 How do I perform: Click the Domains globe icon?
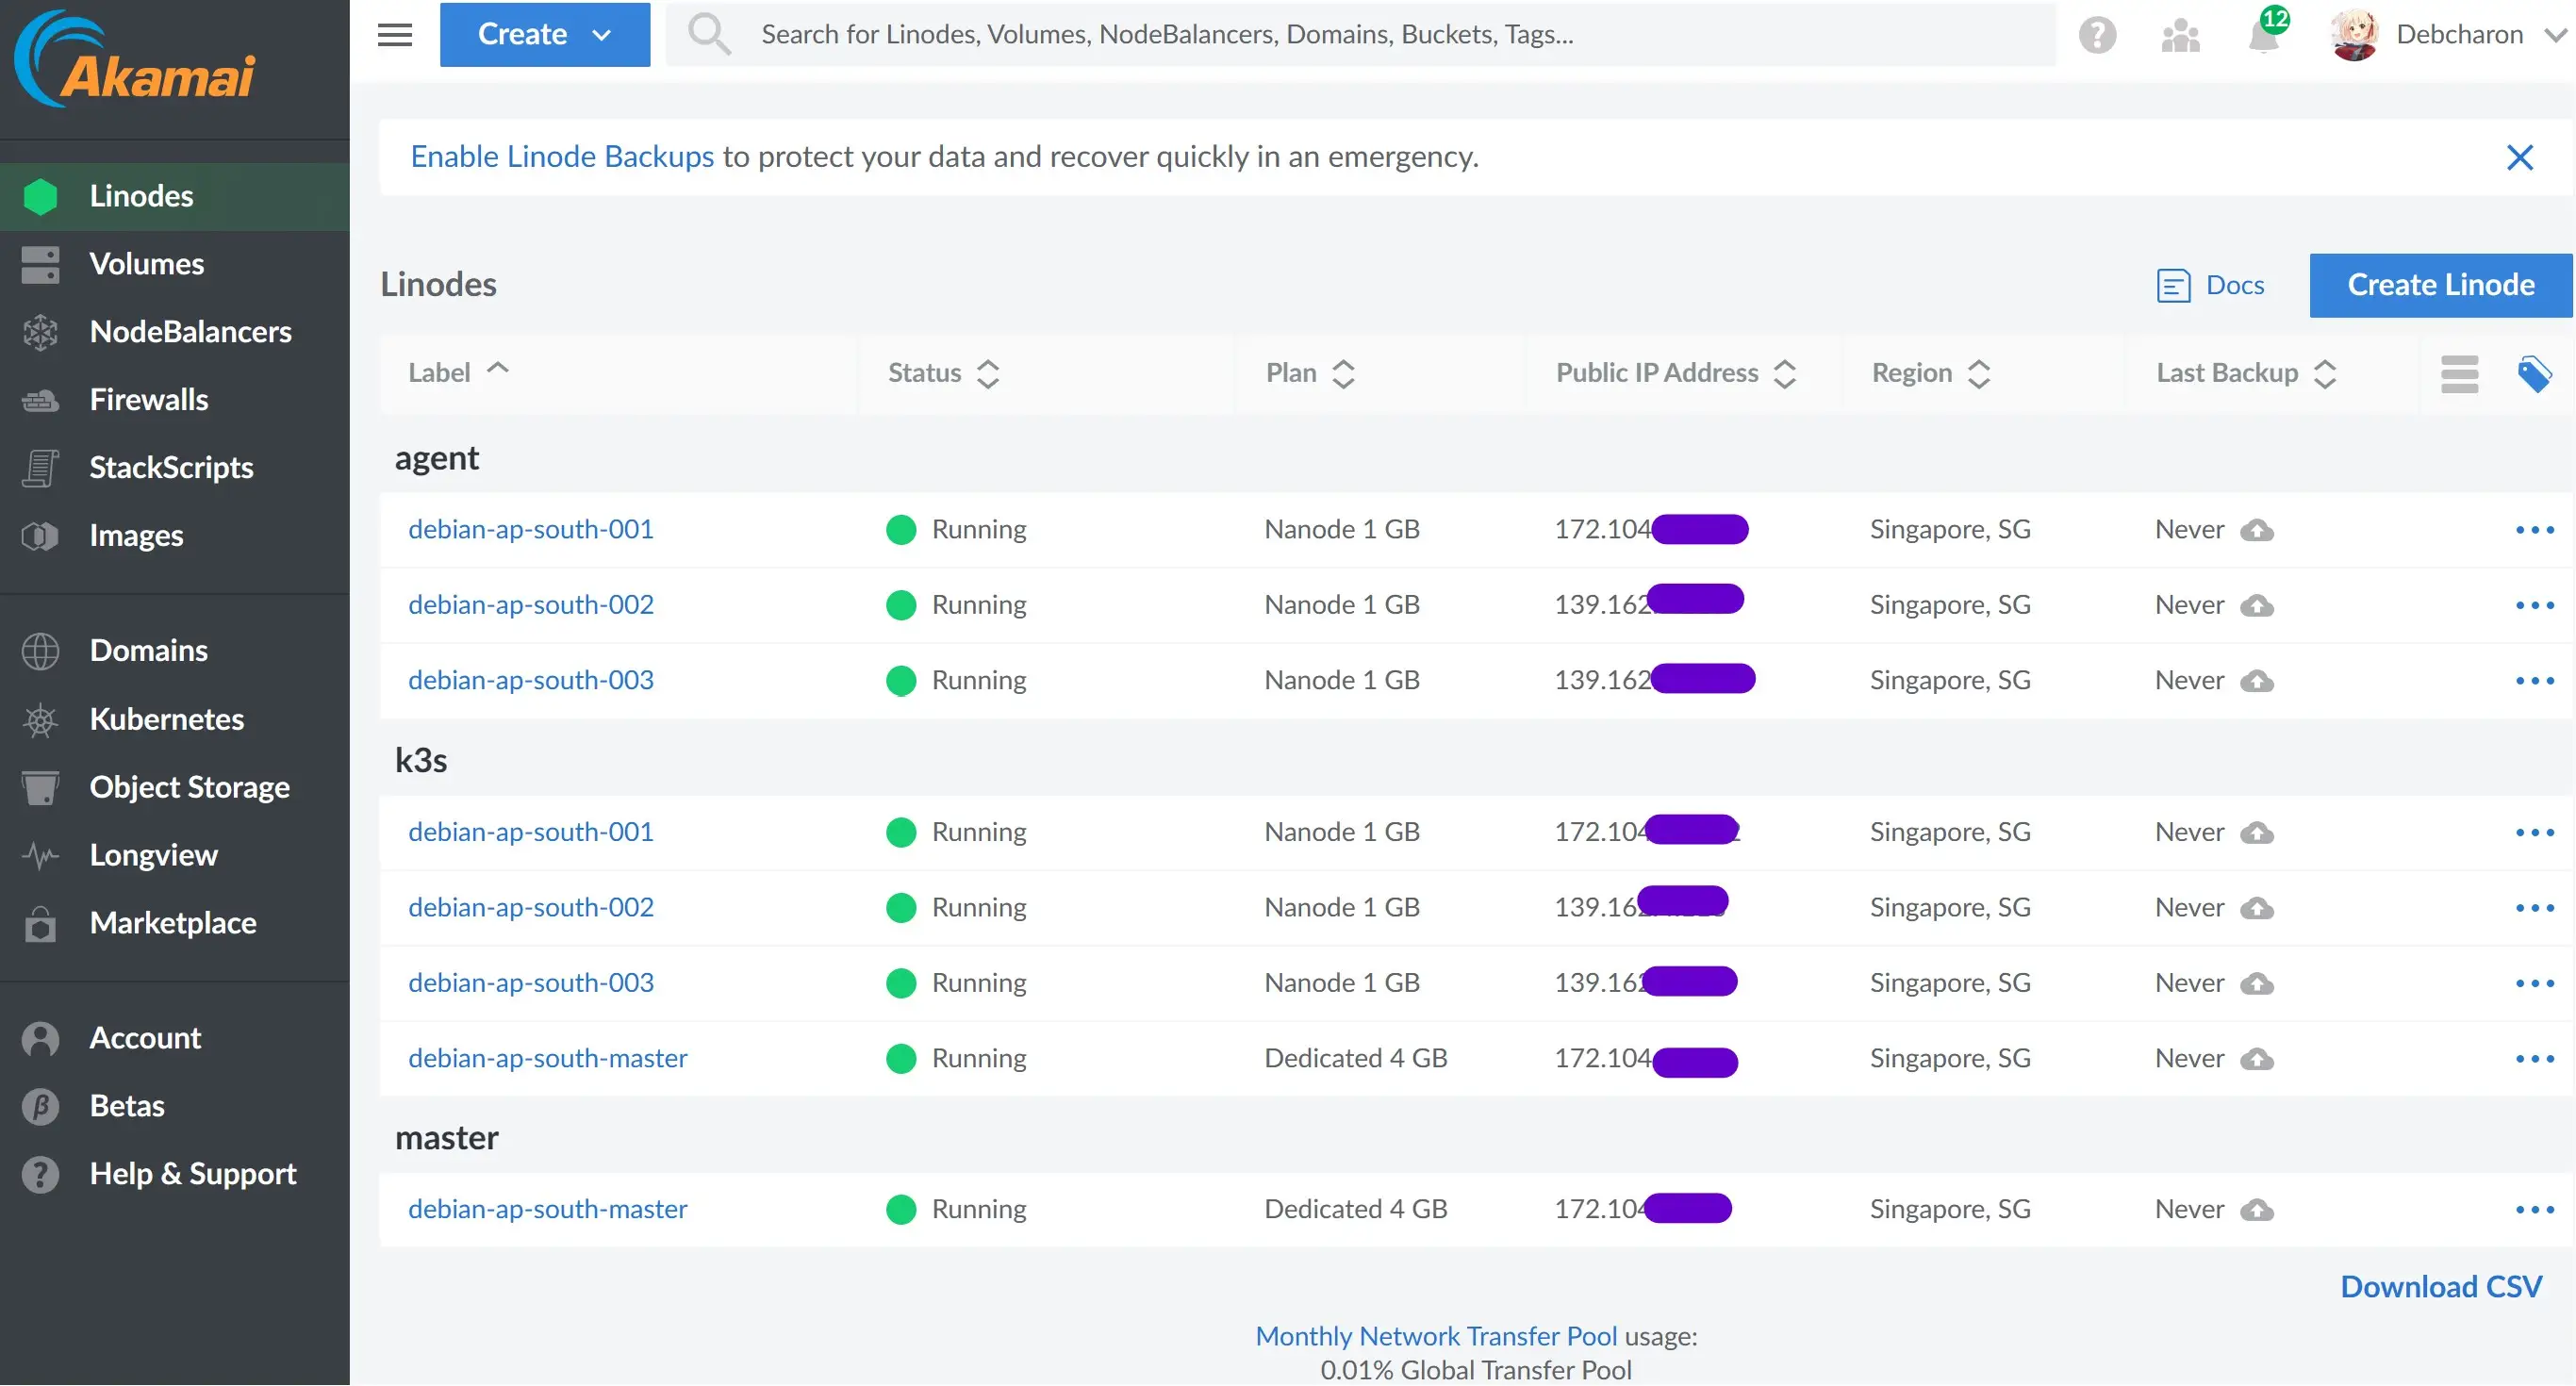tap(40, 651)
